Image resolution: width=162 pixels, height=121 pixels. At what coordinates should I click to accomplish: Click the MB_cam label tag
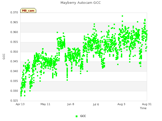pos(28,11)
